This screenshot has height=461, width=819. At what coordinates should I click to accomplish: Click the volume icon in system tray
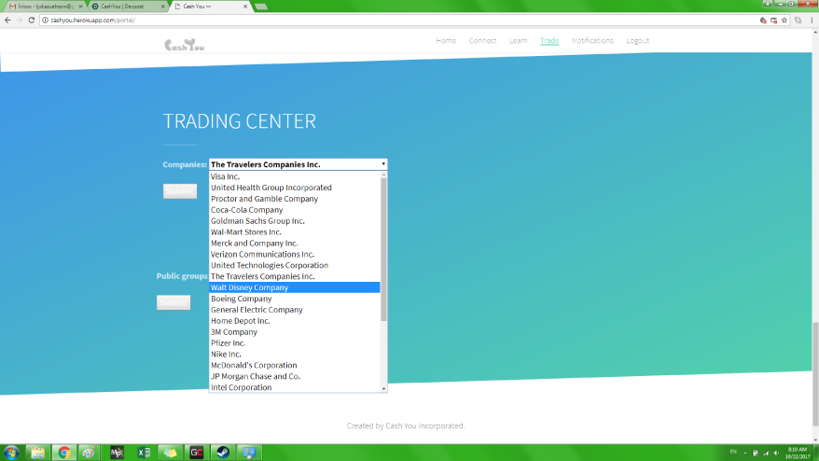(x=776, y=453)
